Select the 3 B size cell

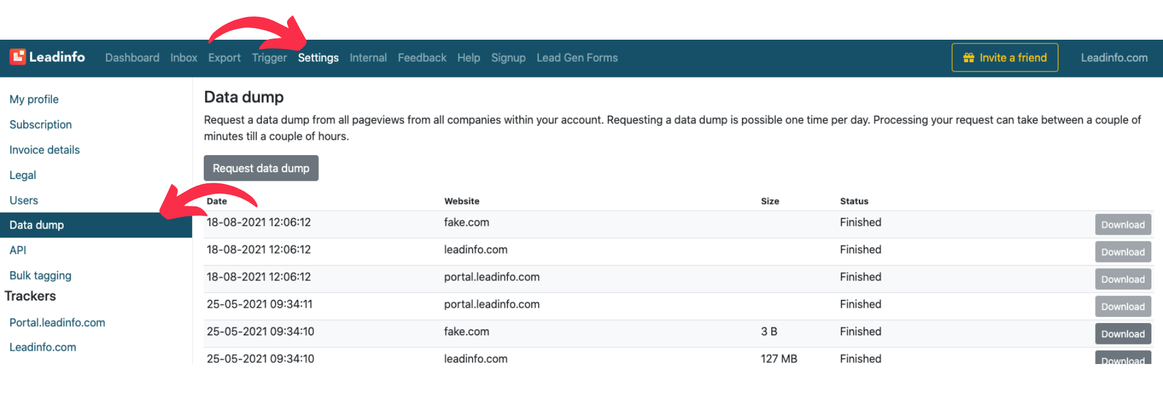(x=769, y=332)
